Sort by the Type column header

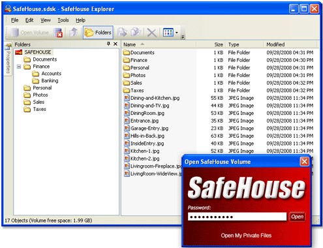tap(245, 44)
